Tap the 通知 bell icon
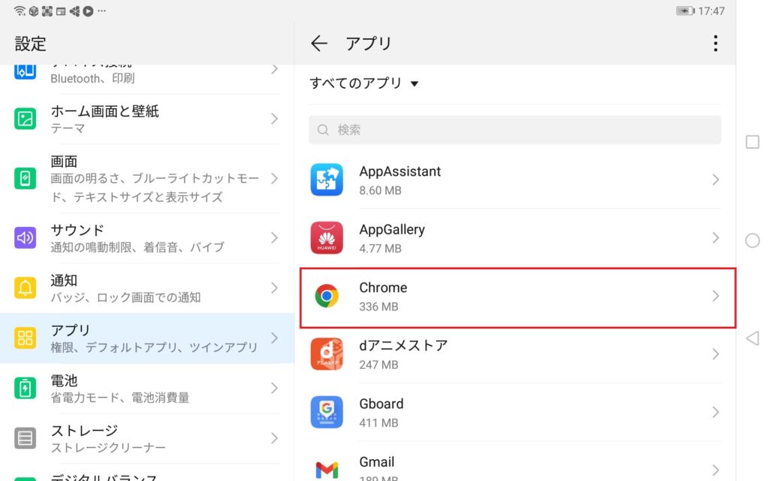 click(x=25, y=288)
